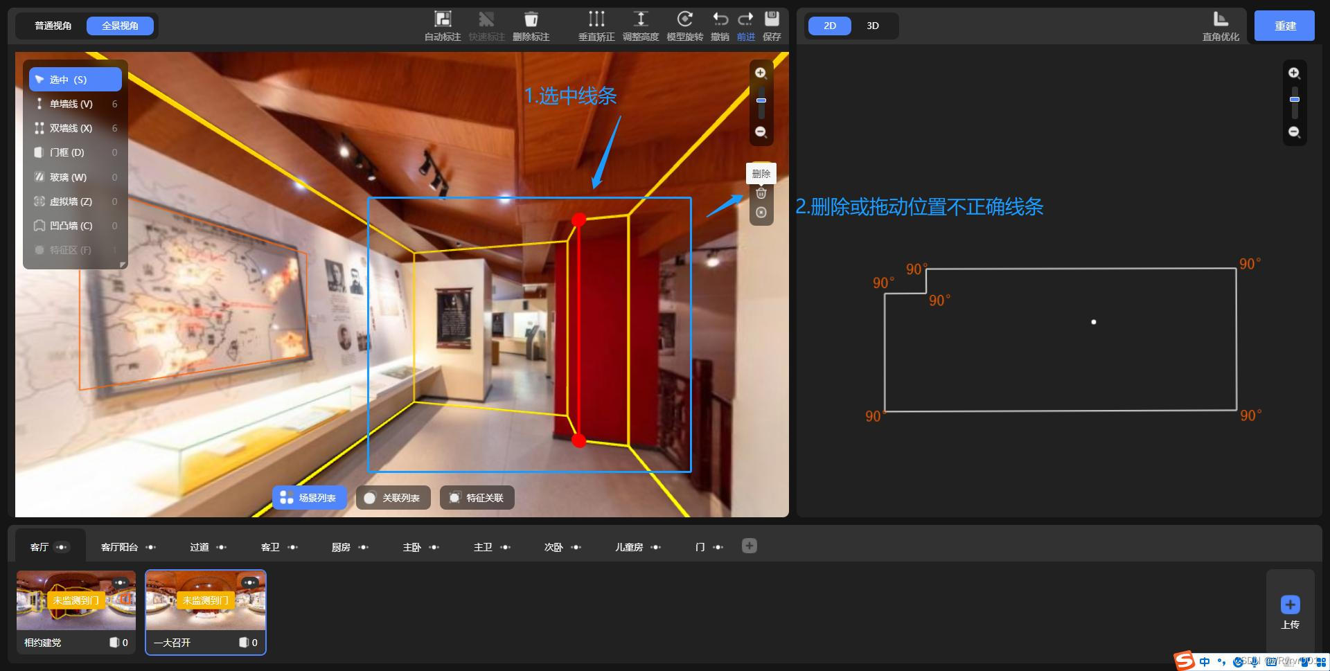Click the 中 Chinese input mode indicator
The height and width of the screenshot is (671, 1330).
click(1205, 662)
